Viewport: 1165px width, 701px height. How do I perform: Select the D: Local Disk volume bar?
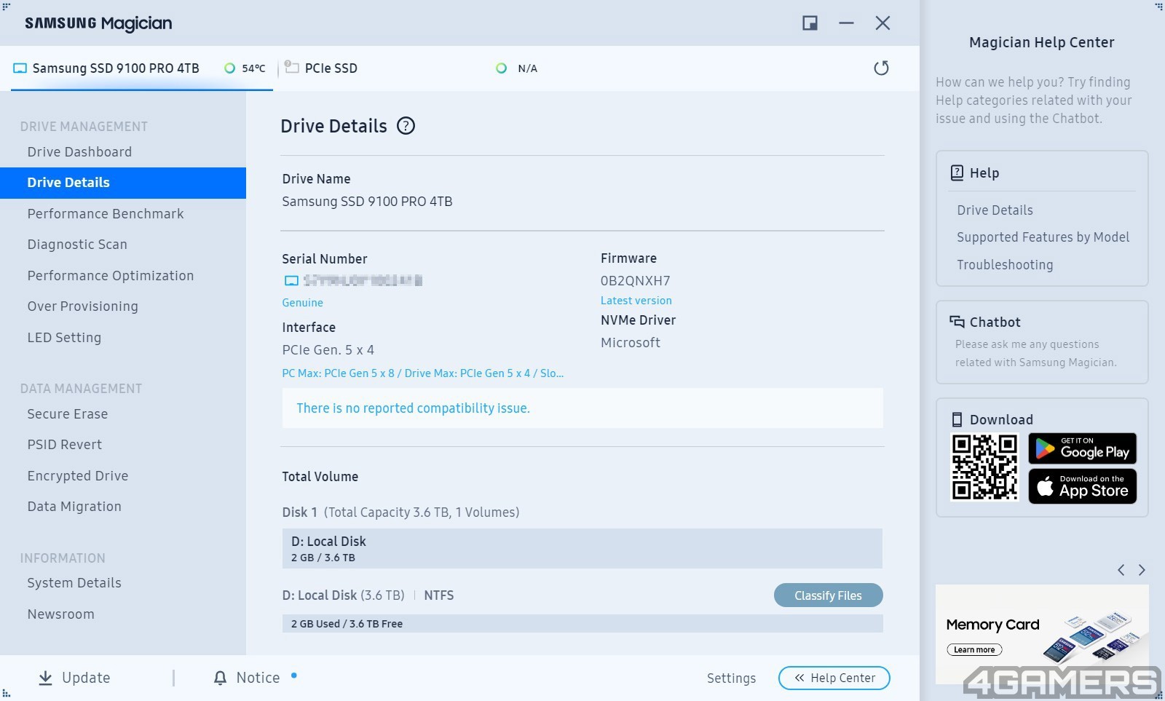click(582, 549)
